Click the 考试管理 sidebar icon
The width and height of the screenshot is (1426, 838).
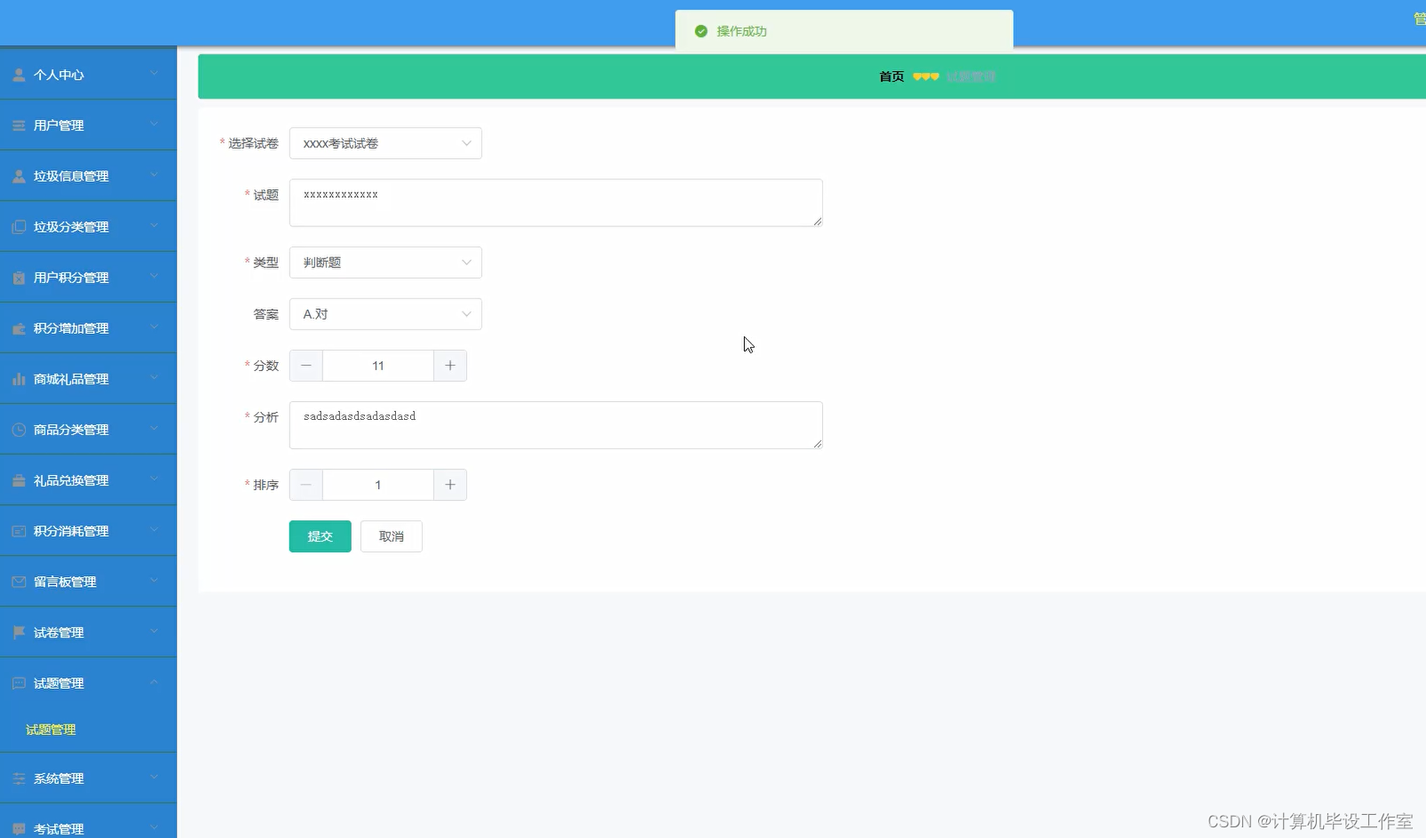click(x=19, y=828)
